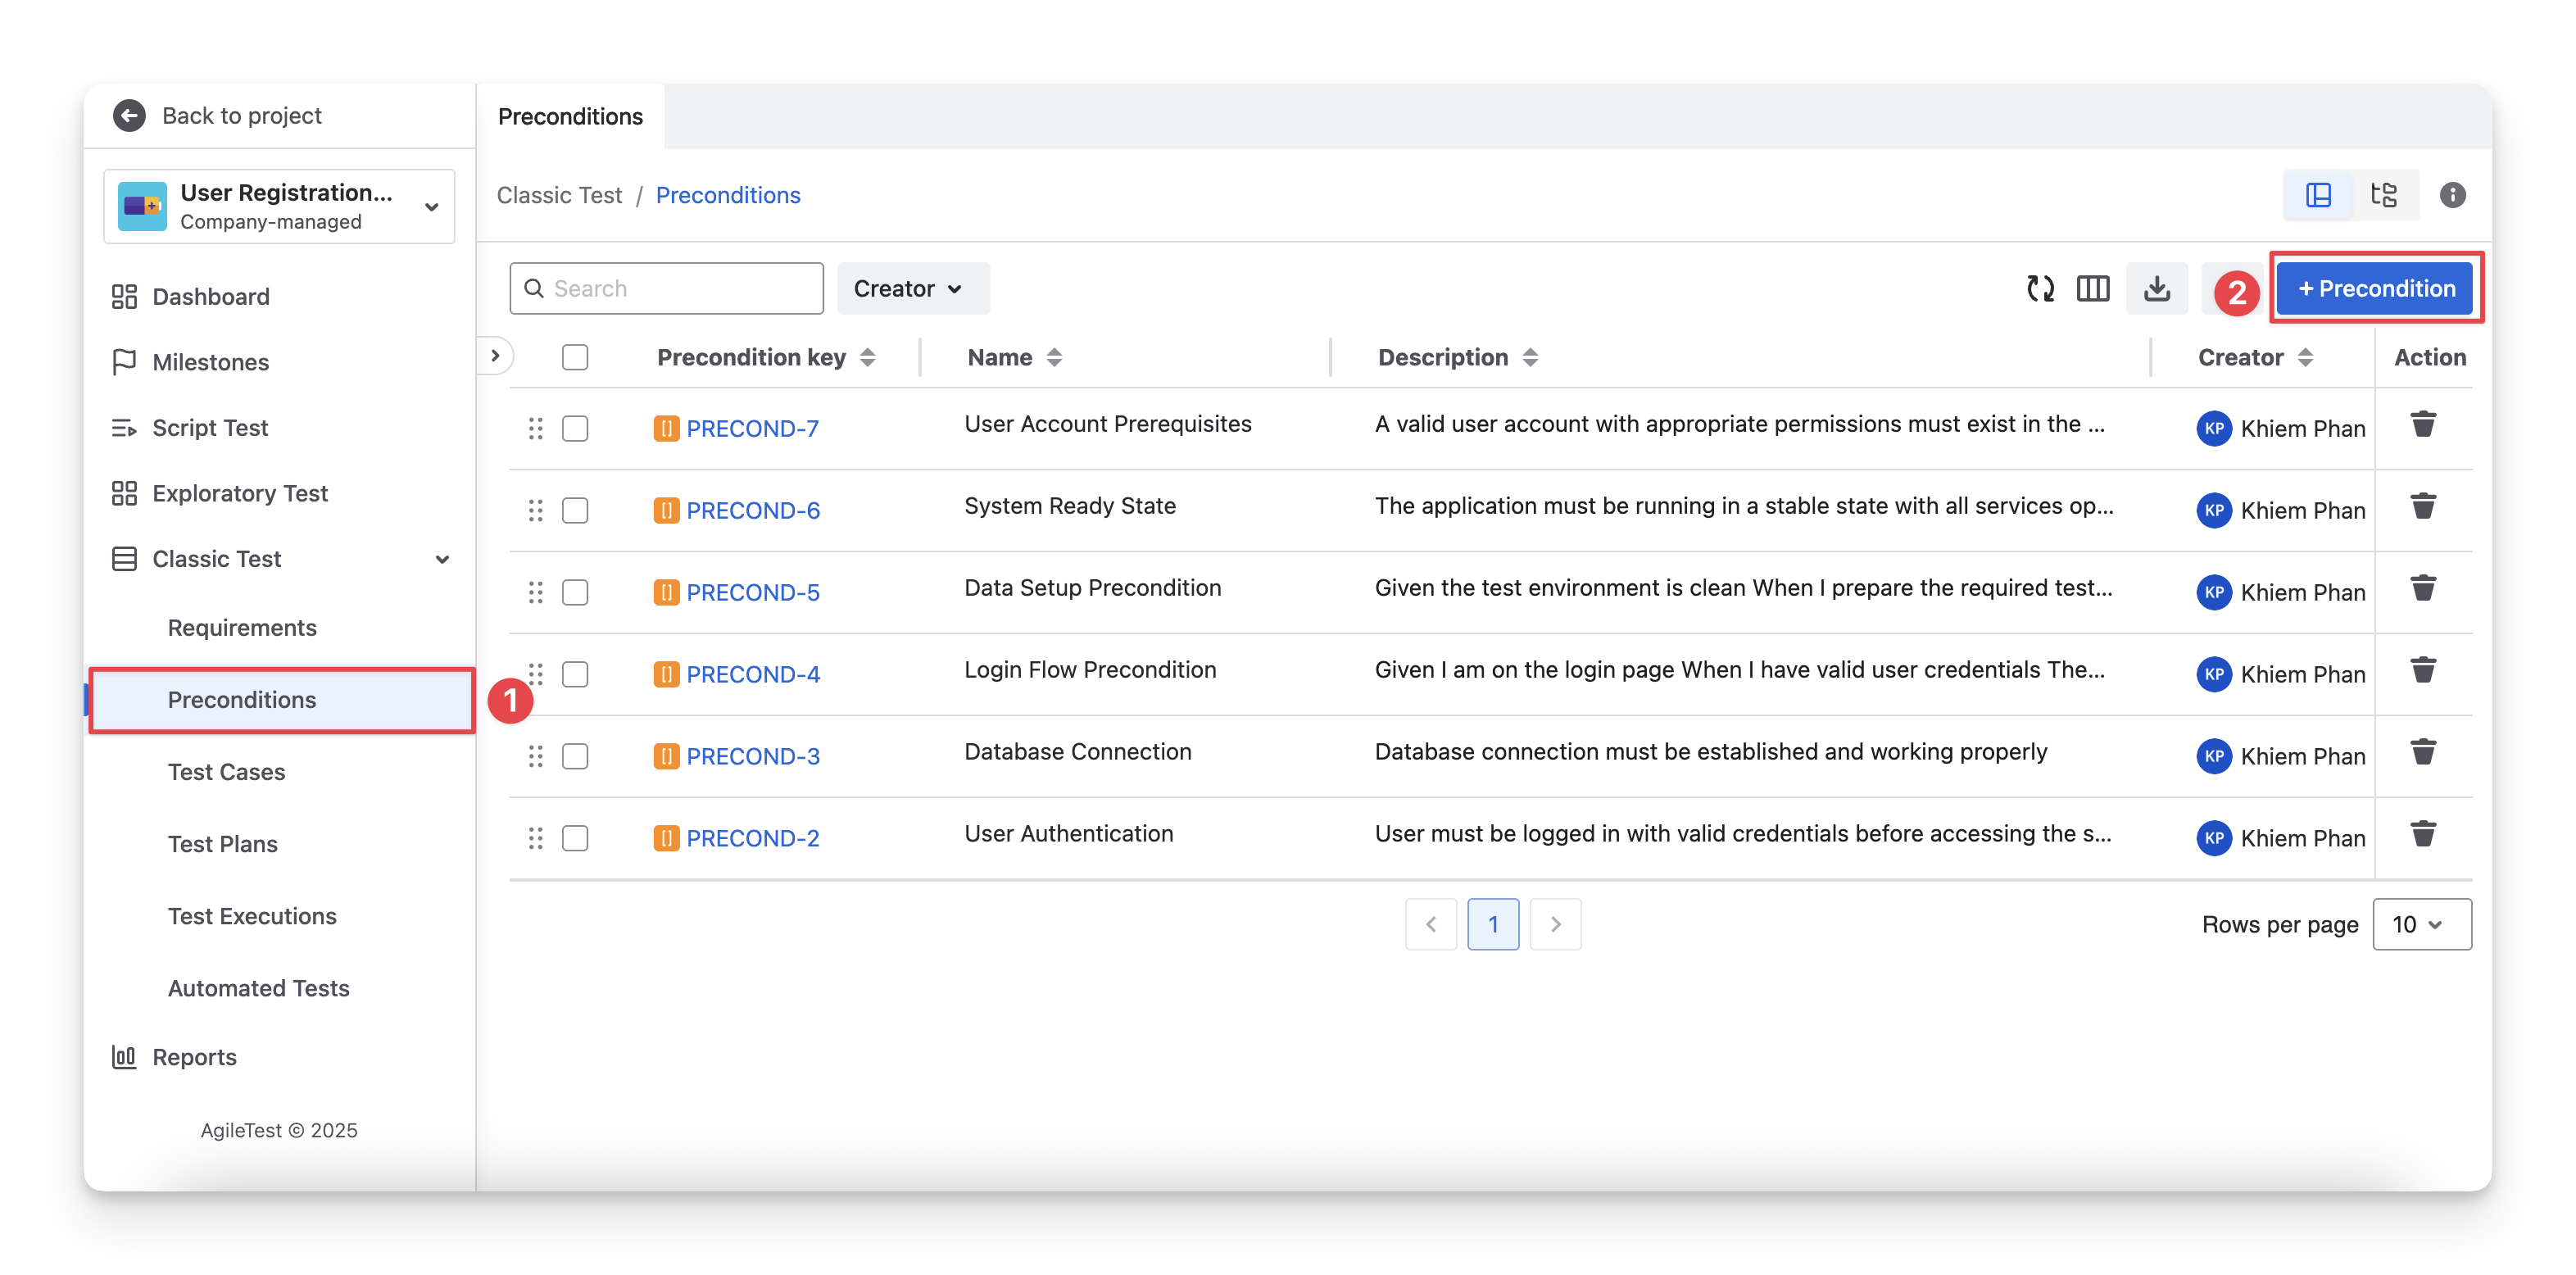Click the trash icon for PRECOND-3
2576x1275 pixels.
[2423, 752]
